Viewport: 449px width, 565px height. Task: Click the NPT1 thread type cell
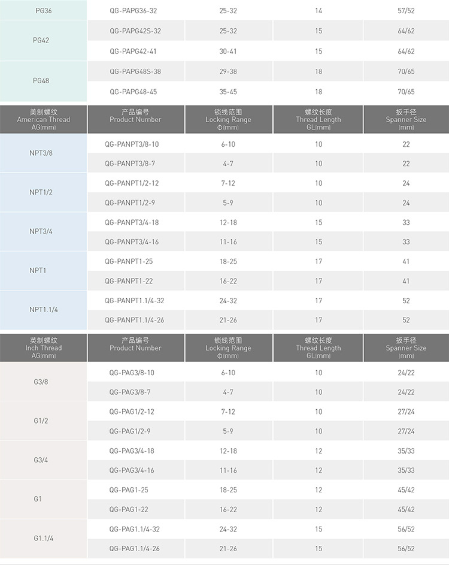pyautogui.click(x=43, y=271)
